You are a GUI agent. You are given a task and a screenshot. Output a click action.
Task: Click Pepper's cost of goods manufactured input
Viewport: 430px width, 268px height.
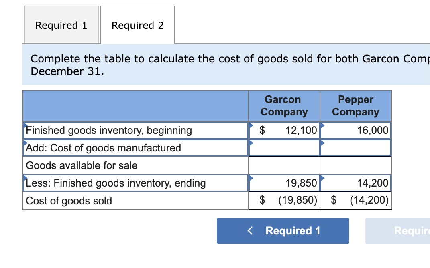[356, 148]
